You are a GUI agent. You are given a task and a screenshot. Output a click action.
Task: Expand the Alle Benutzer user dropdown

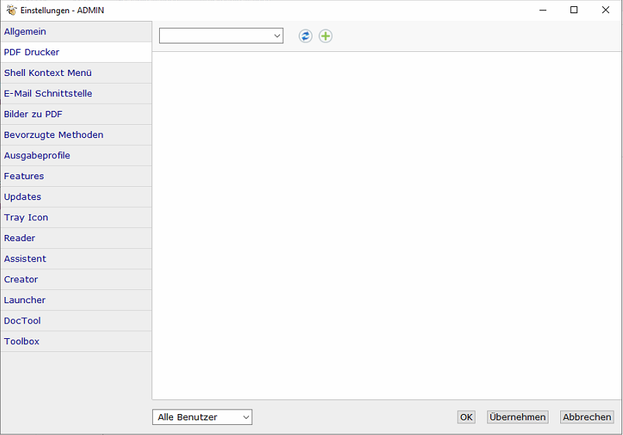pyautogui.click(x=202, y=417)
